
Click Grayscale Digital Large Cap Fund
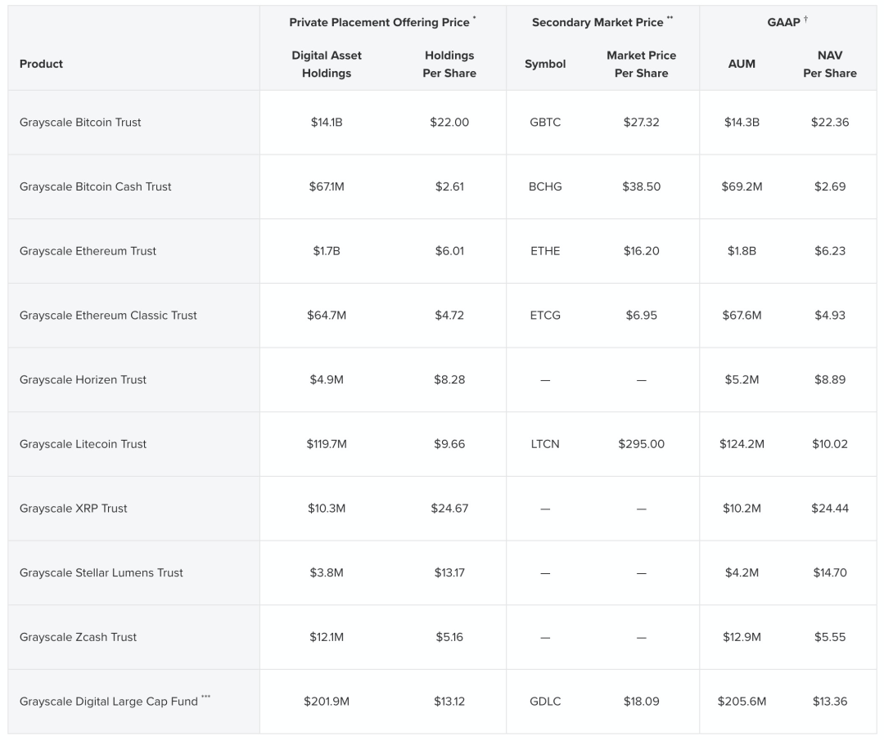pyautogui.click(x=109, y=702)
